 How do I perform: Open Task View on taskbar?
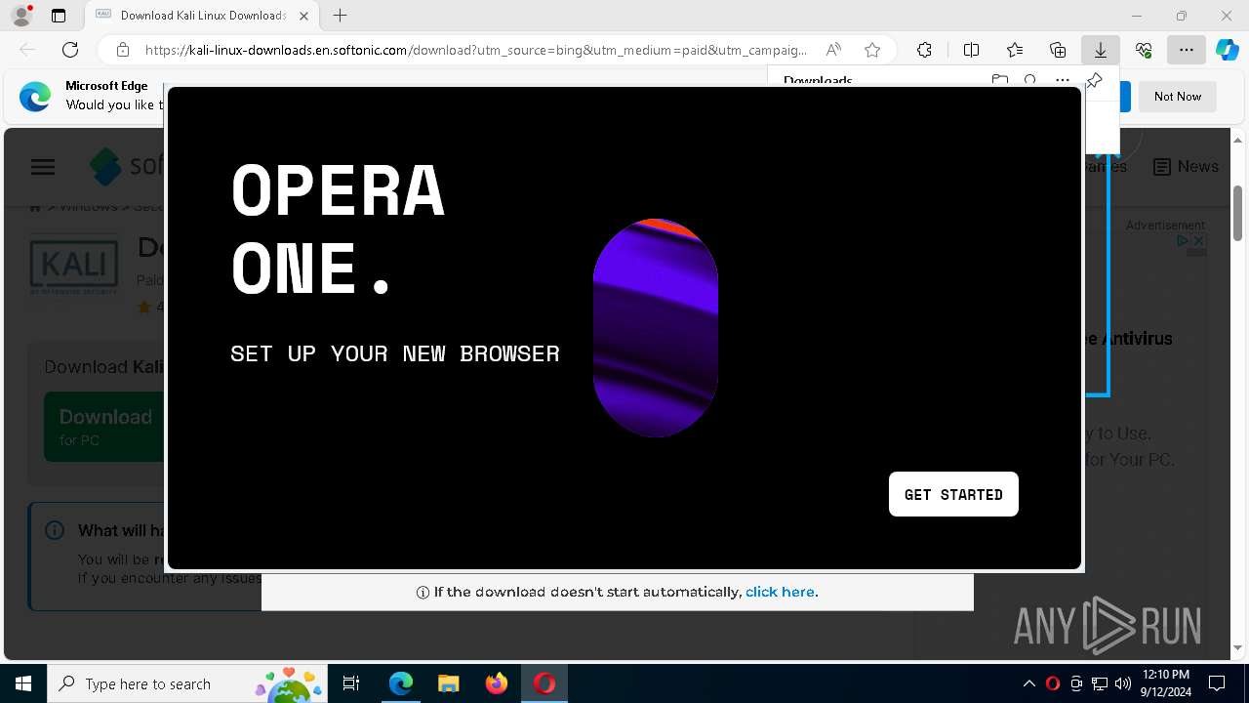click(352, 683)
